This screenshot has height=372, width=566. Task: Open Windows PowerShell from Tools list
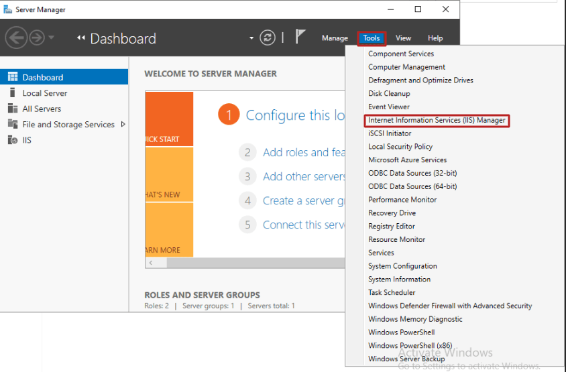click(402, 332)
